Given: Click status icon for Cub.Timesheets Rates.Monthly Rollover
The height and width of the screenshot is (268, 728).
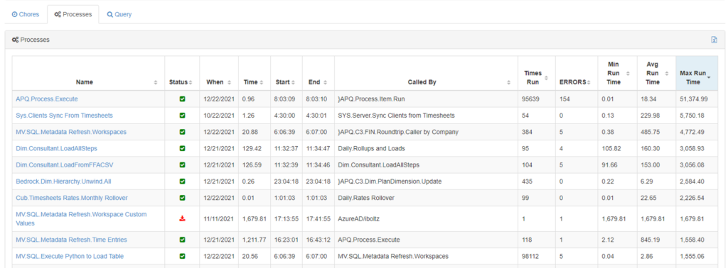Looking at the screenshot, I should click(x=182, y=198).
